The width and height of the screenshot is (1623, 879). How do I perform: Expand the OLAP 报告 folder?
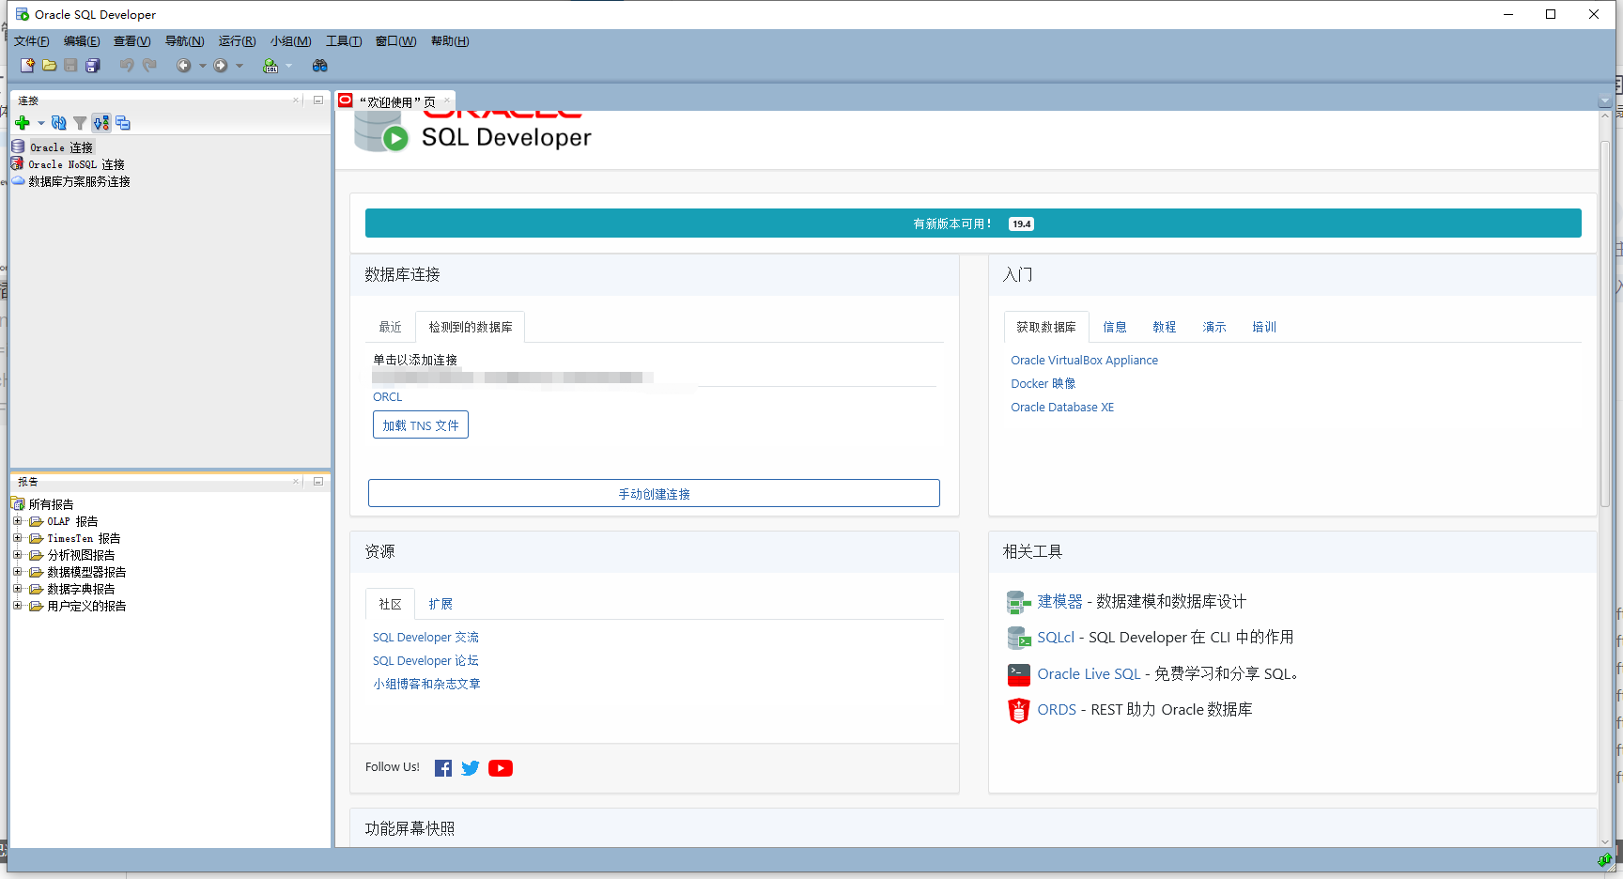click(x=17, y=521)
